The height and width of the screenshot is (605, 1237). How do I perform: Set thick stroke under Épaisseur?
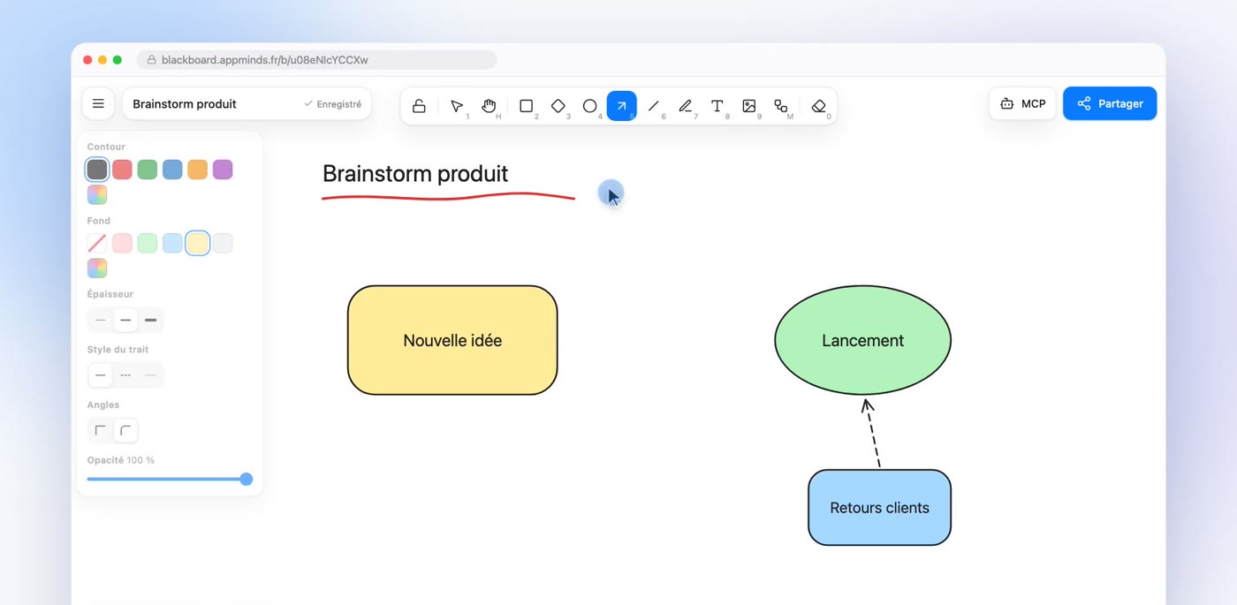point(150,320)
